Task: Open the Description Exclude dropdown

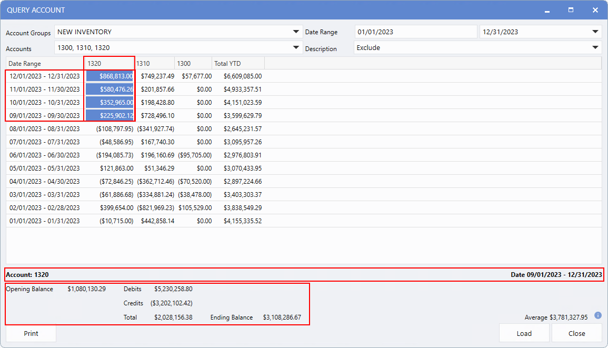Action: [478, 48]
